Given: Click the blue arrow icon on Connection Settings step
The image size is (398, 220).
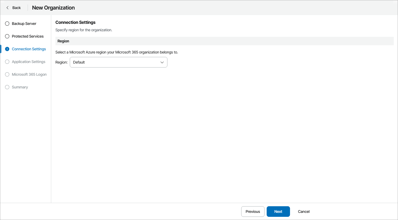Looking at the screenshot, I should click(7, 49).
